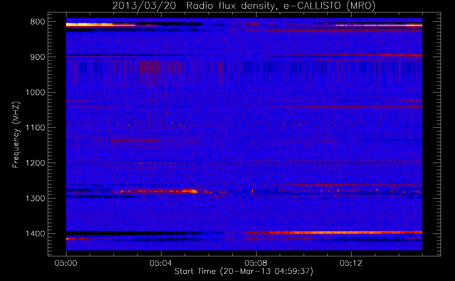The width and height of the screenshot is (455, 281).
Task: Click the "Frequency (MHZ)" axis label
Action: tap(16, 135)
